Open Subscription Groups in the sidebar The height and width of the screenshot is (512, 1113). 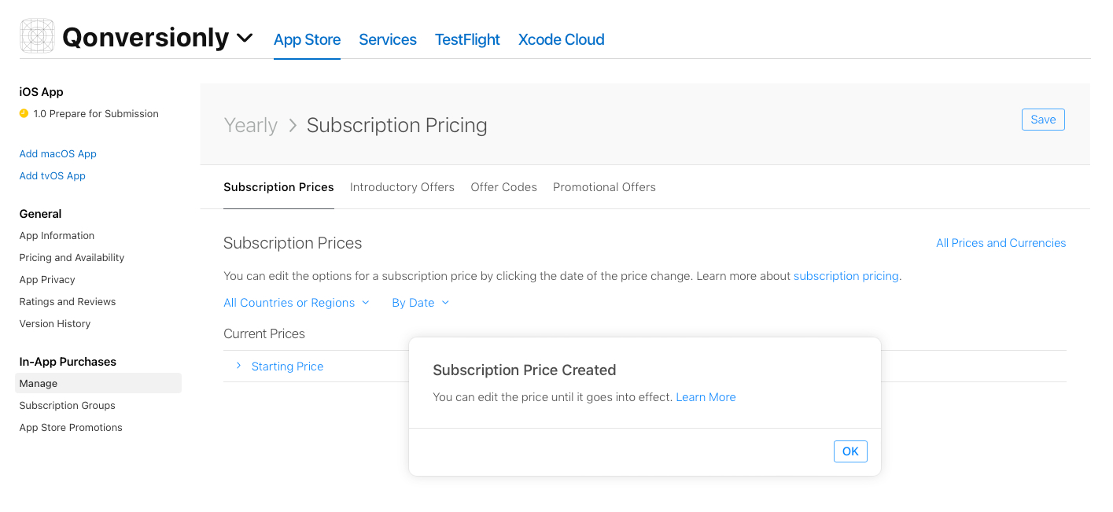67,406
